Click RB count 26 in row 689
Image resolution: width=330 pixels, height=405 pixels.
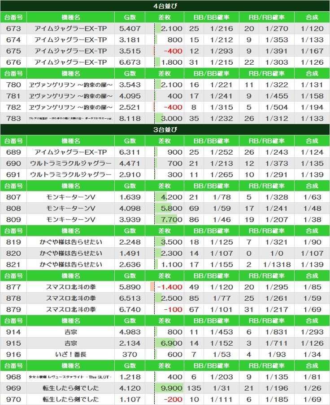pos(249,152)
